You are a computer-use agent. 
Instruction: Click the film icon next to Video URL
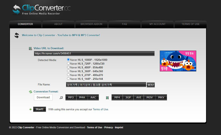[30, 49]
